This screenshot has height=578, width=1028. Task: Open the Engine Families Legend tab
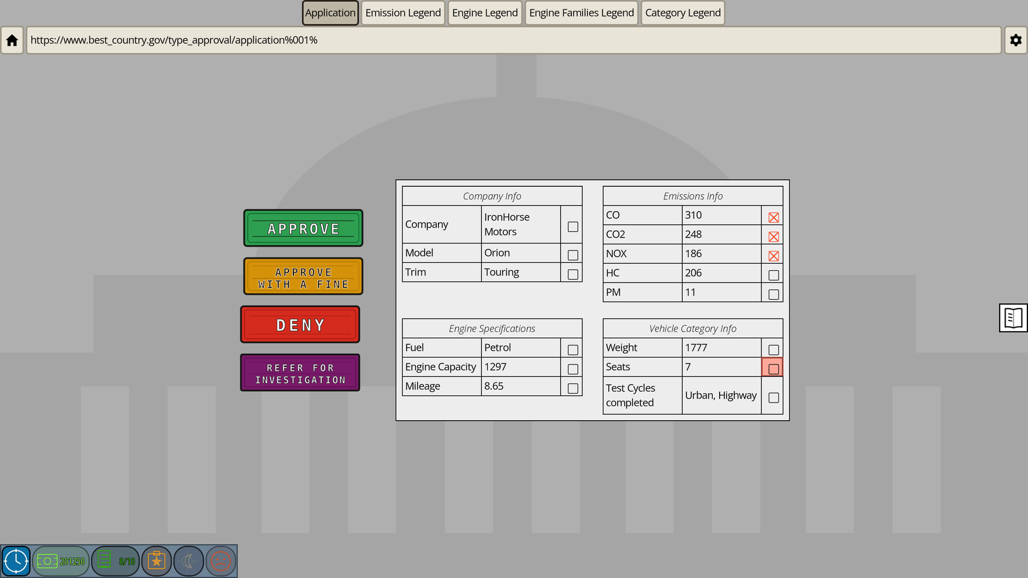(x=581, y=13)
